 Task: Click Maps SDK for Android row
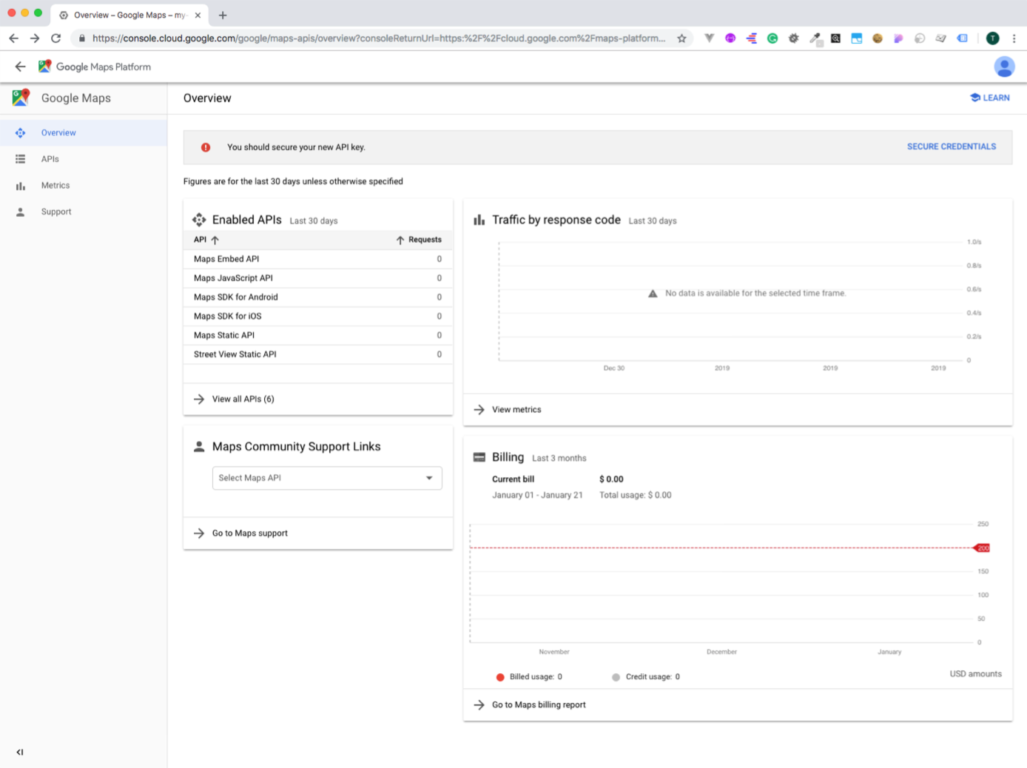tap(318, 297)
